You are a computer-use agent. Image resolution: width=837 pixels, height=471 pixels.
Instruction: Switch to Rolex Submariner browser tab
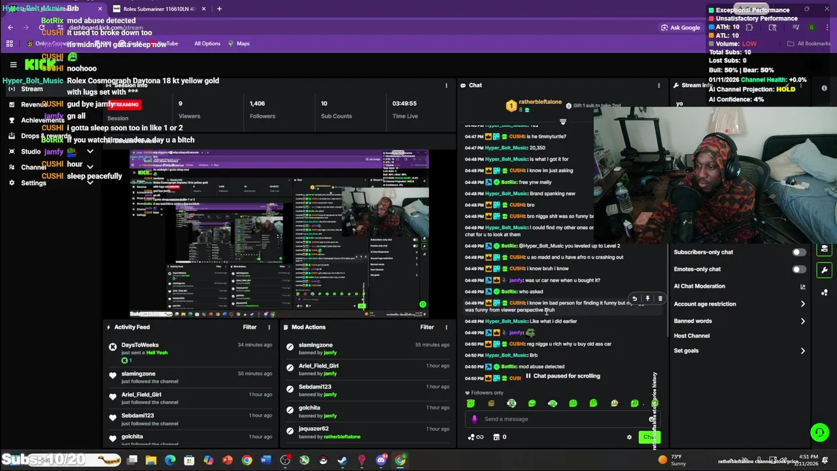(x=158, y=9)
